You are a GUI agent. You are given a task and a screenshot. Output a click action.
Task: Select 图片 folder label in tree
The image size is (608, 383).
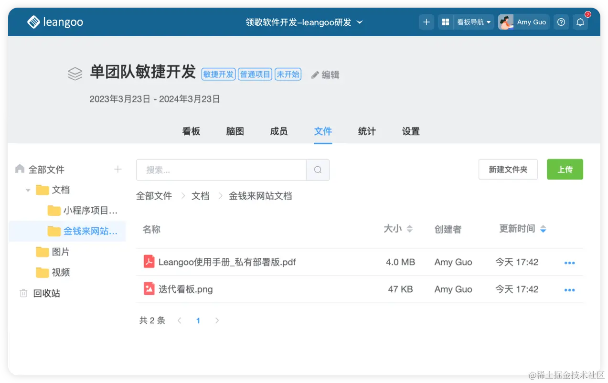point(61,252)
